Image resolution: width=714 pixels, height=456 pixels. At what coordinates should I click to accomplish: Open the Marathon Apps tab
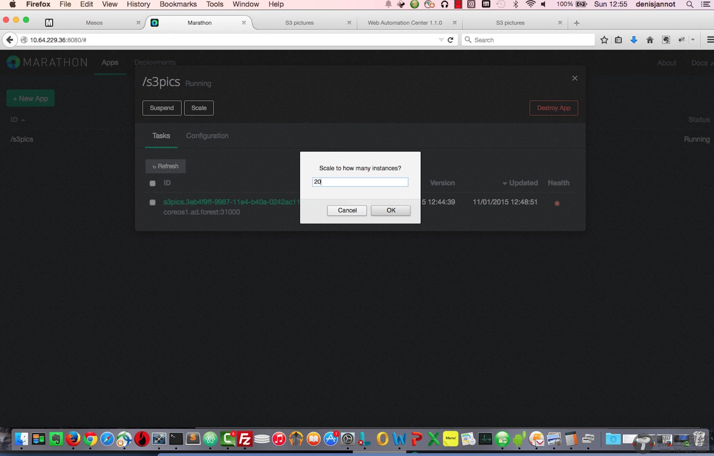(x=110, y=63)
